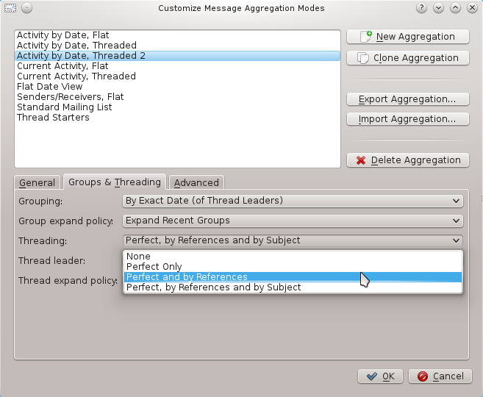This screenshot has width=483, height=397.
Task: Select Activity by Date, Threaded aggregation
Action: [177, 46]
